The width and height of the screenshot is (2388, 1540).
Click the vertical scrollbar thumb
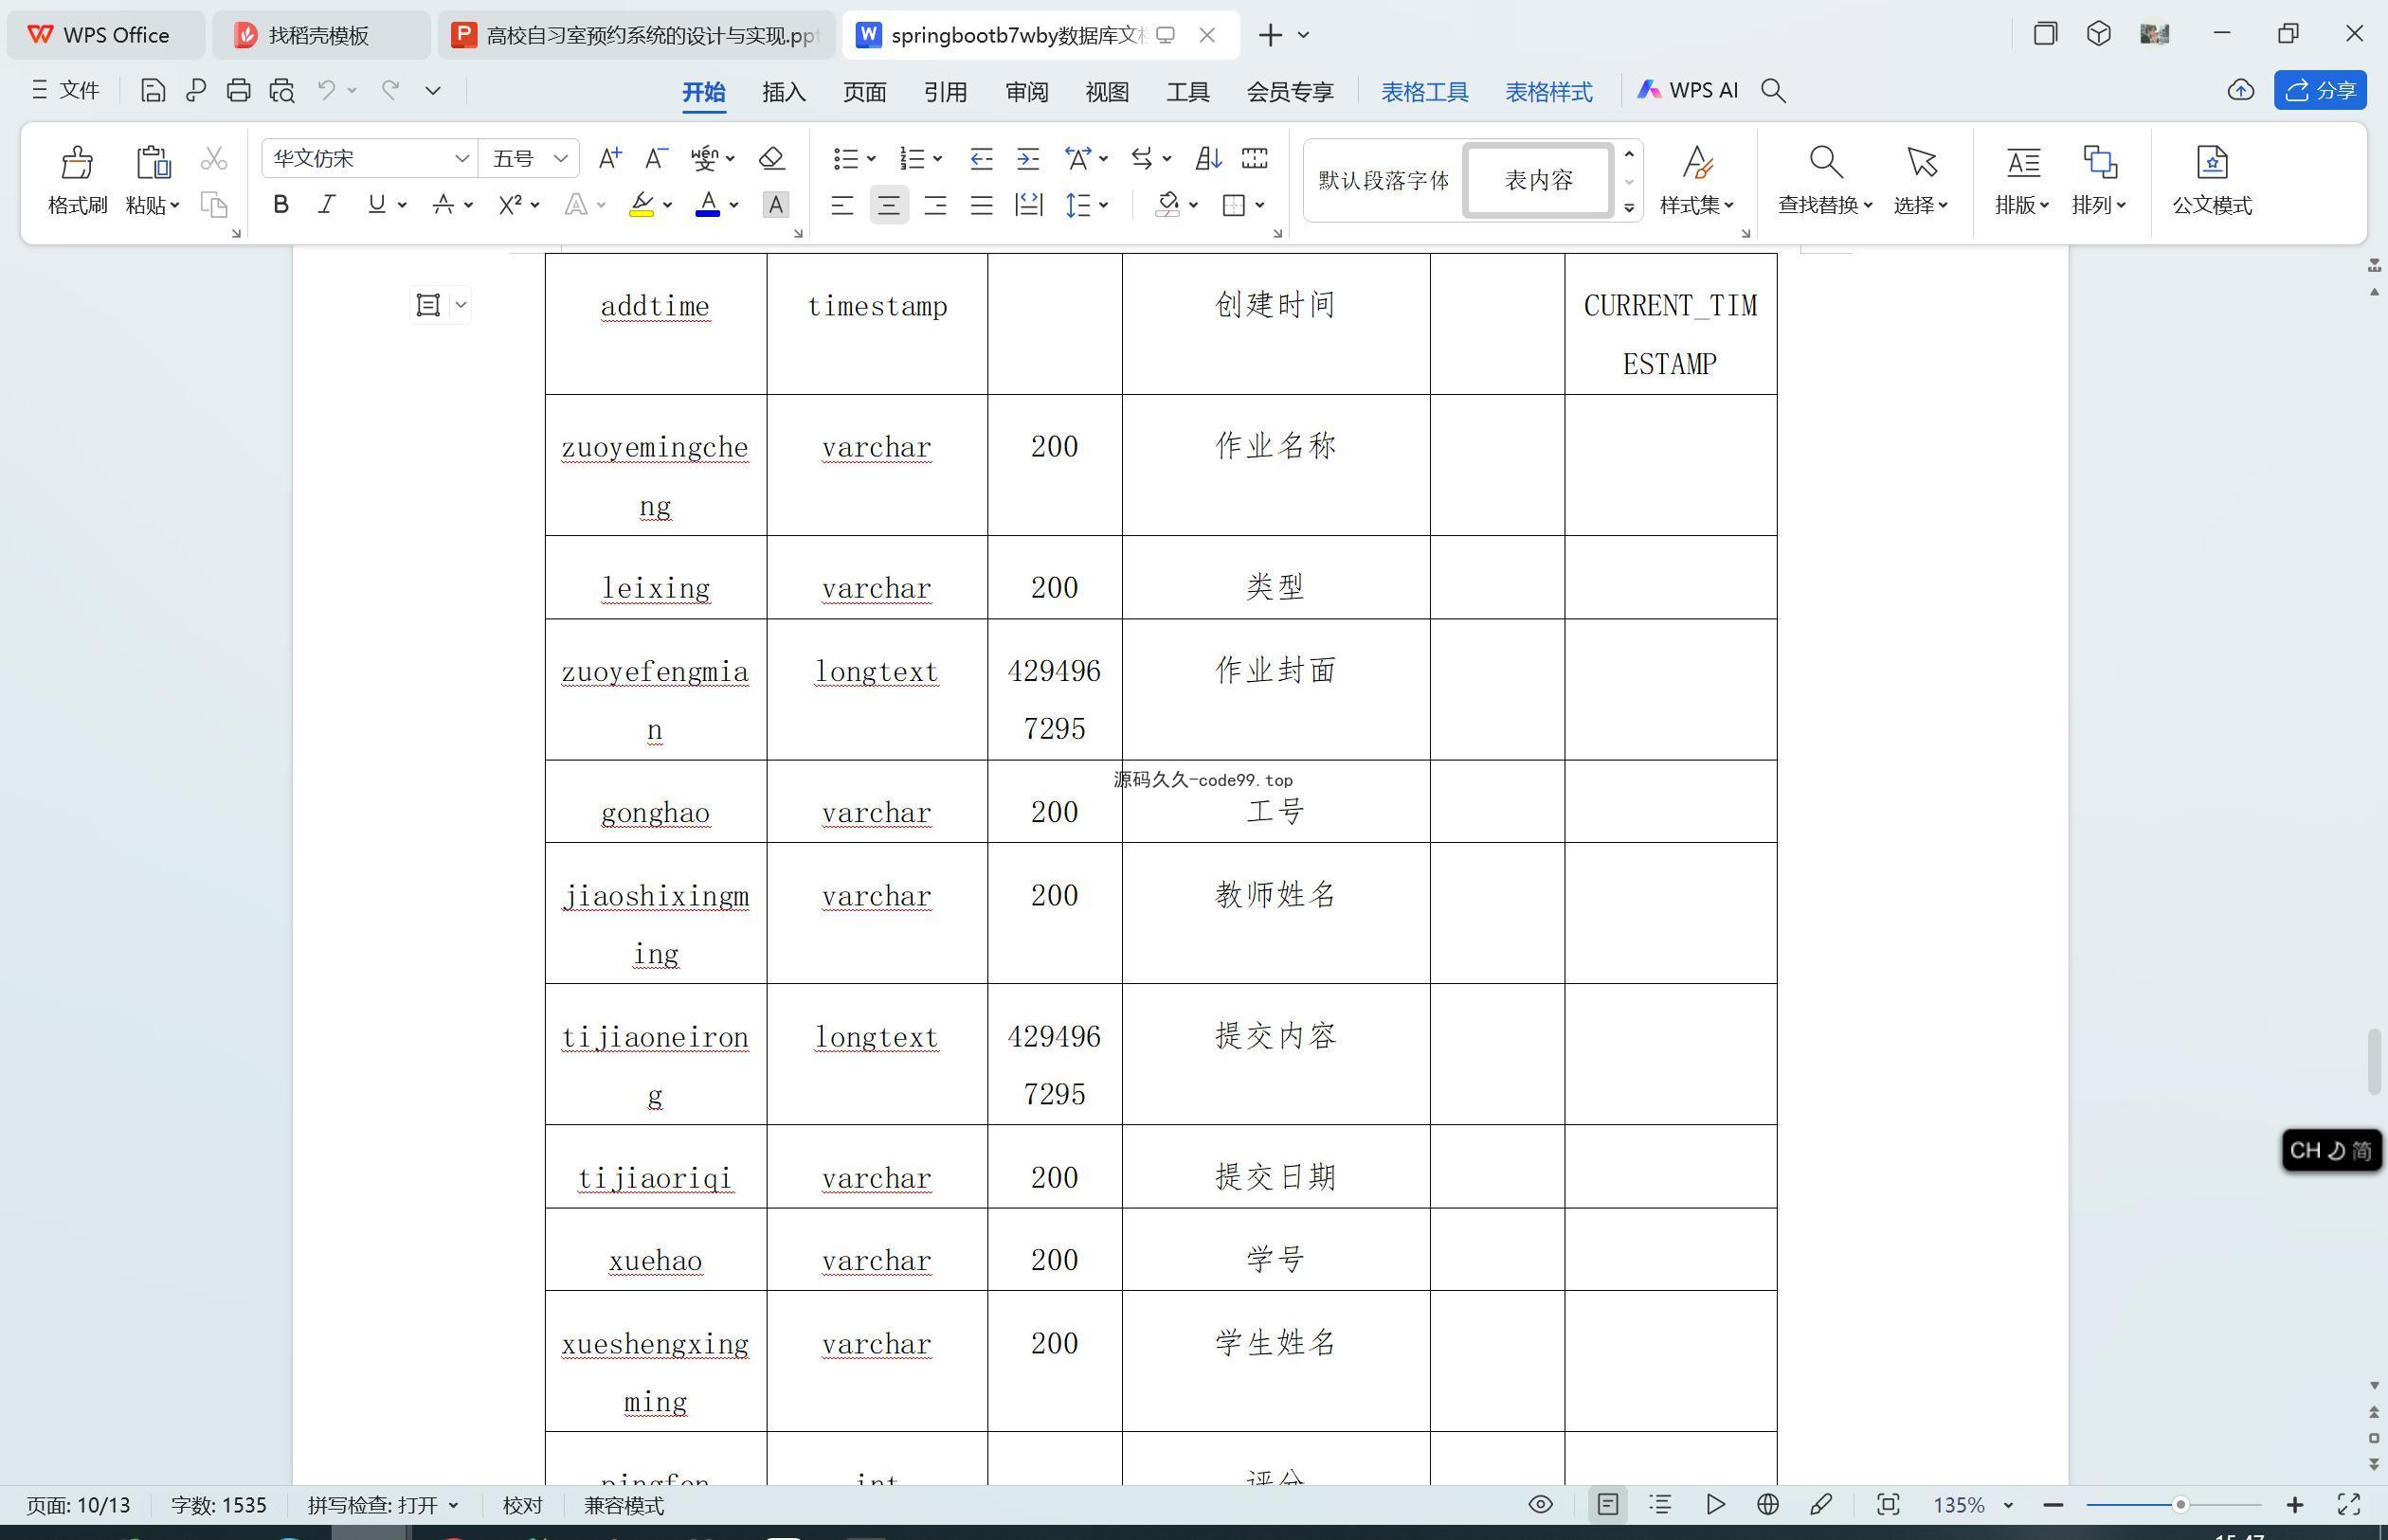point(2374,1061)
